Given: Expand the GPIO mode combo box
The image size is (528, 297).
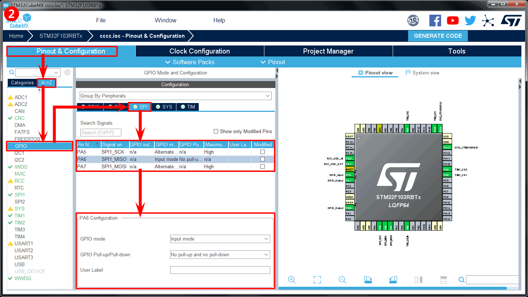Looking at the screenshot, I should tap(220, 239).
